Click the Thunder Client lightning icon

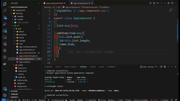click(x=5, y=50)
